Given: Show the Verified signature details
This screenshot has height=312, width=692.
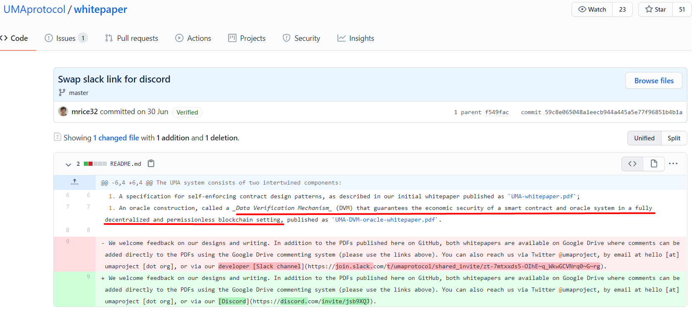Looking at the screenshot, I should coord(187,112).
